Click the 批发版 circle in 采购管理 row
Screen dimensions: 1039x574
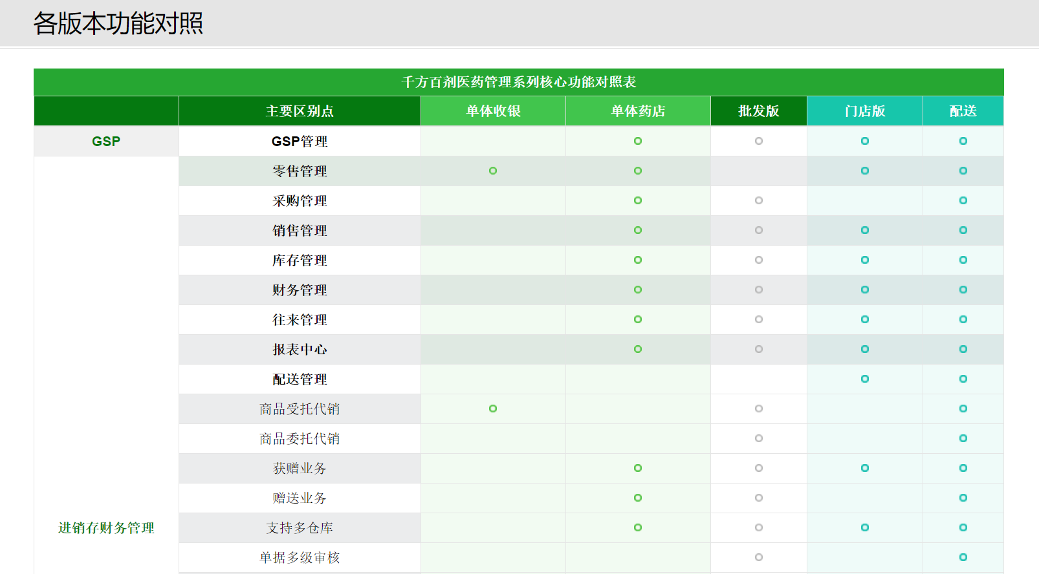click(759, 200)
